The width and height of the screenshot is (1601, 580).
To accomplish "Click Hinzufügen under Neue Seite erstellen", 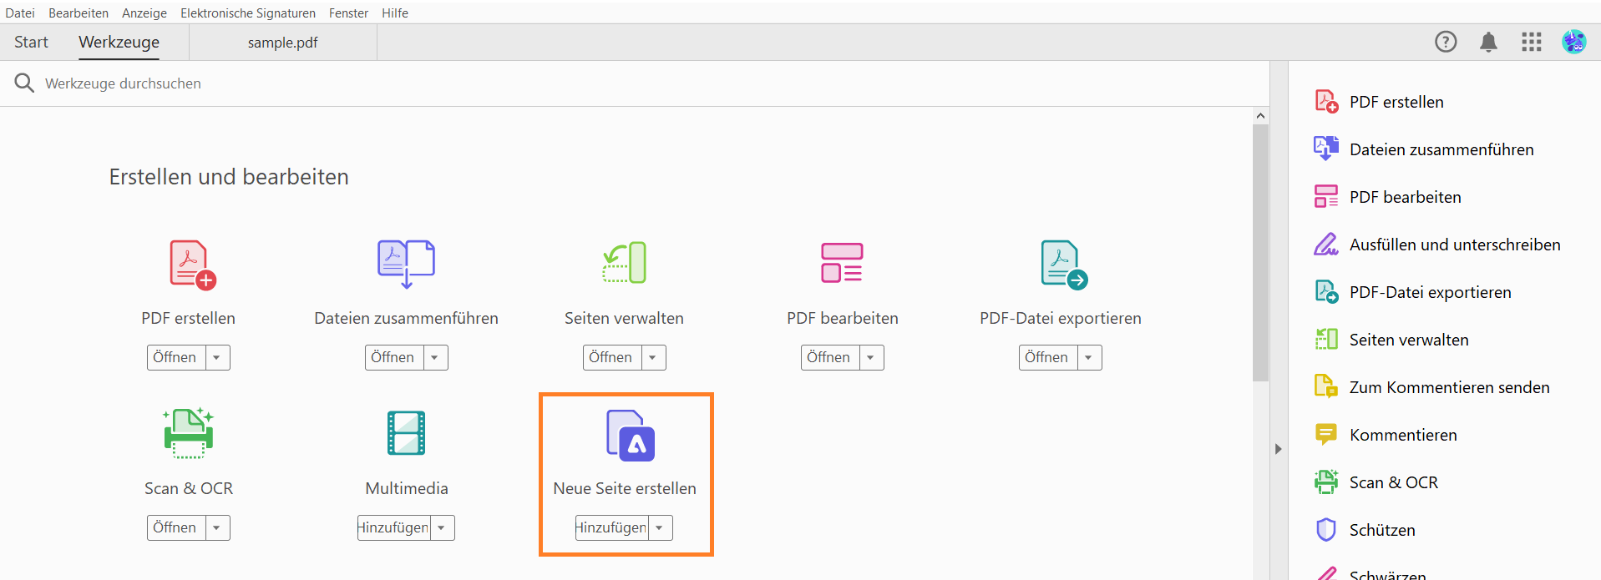I will (x=611, y=527).
